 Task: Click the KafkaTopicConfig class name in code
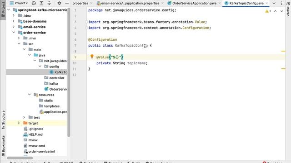131,45
